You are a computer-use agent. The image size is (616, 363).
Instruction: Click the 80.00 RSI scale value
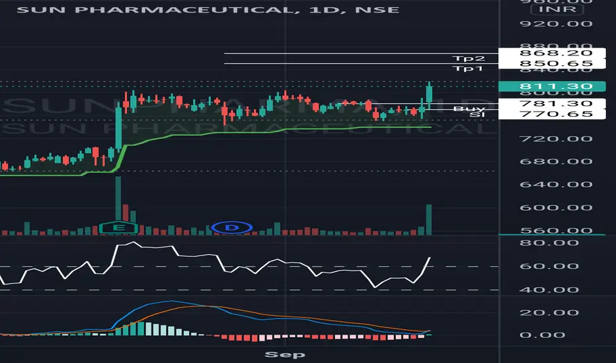(549, 243)
